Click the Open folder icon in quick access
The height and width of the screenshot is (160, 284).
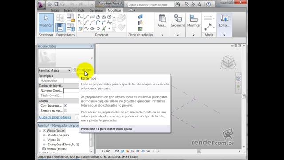point(50,4)
